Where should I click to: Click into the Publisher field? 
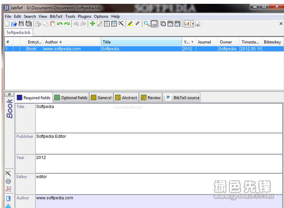point(159,144)
